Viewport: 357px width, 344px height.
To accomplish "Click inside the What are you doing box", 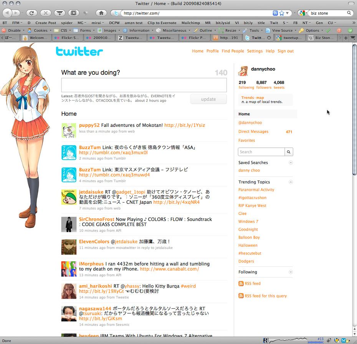I will click(x=144, y=85).
